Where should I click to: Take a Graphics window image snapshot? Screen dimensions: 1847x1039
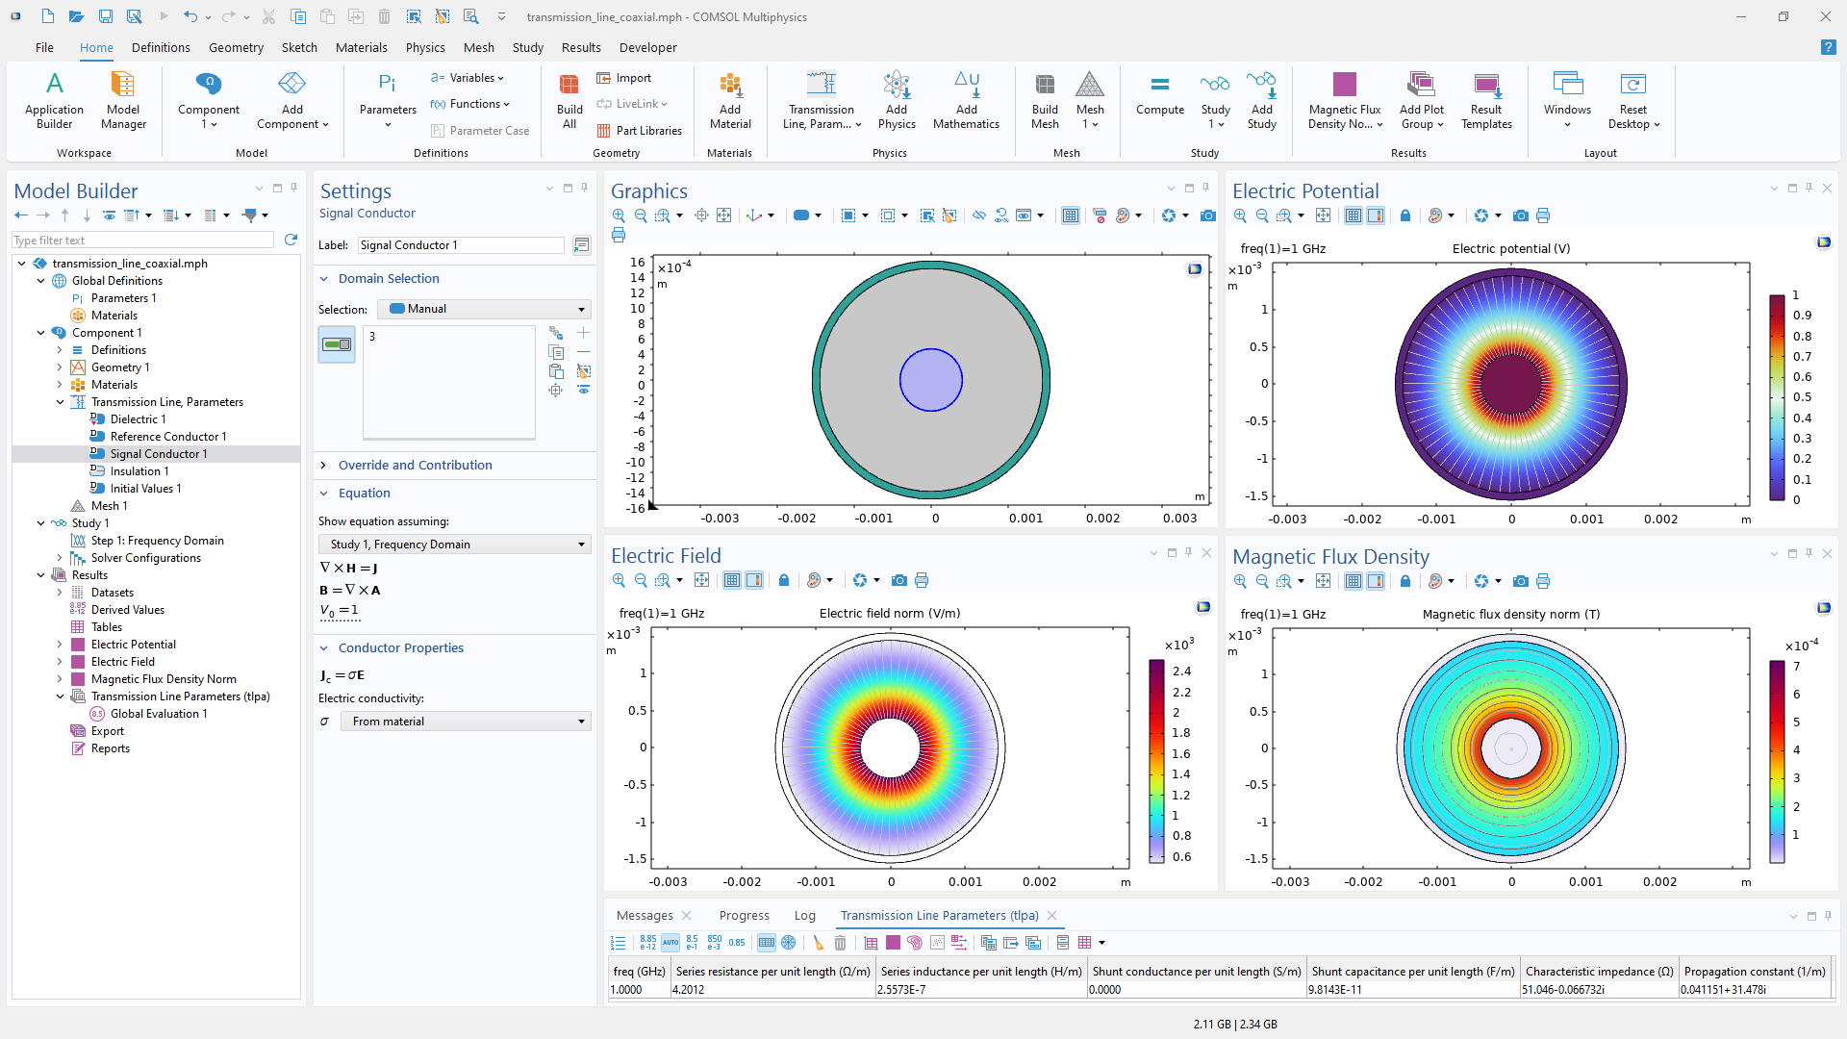click(1207, 215)
